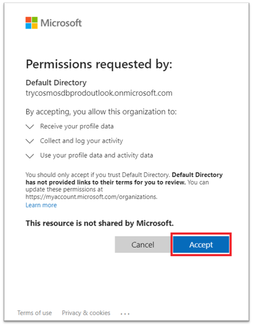Viewport: 253px width, 326px height.
Task: Click Use your profile data and activity data text
Action: point(96,156)
